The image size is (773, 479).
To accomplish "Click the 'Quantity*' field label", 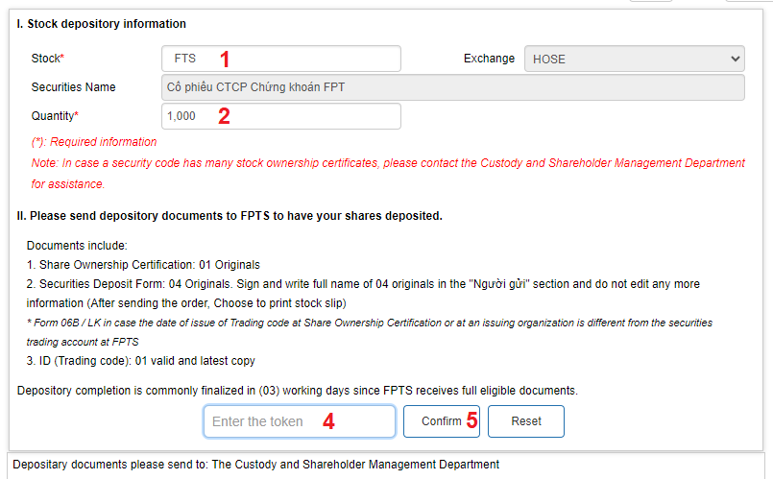I will [x=55, y=116].
